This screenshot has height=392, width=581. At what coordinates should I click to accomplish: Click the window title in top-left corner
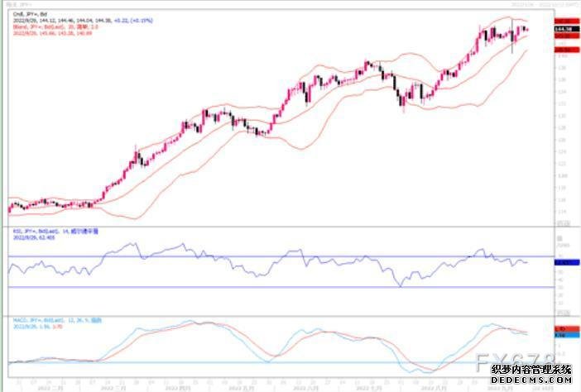pyautogui.click(x=20, y=5)
